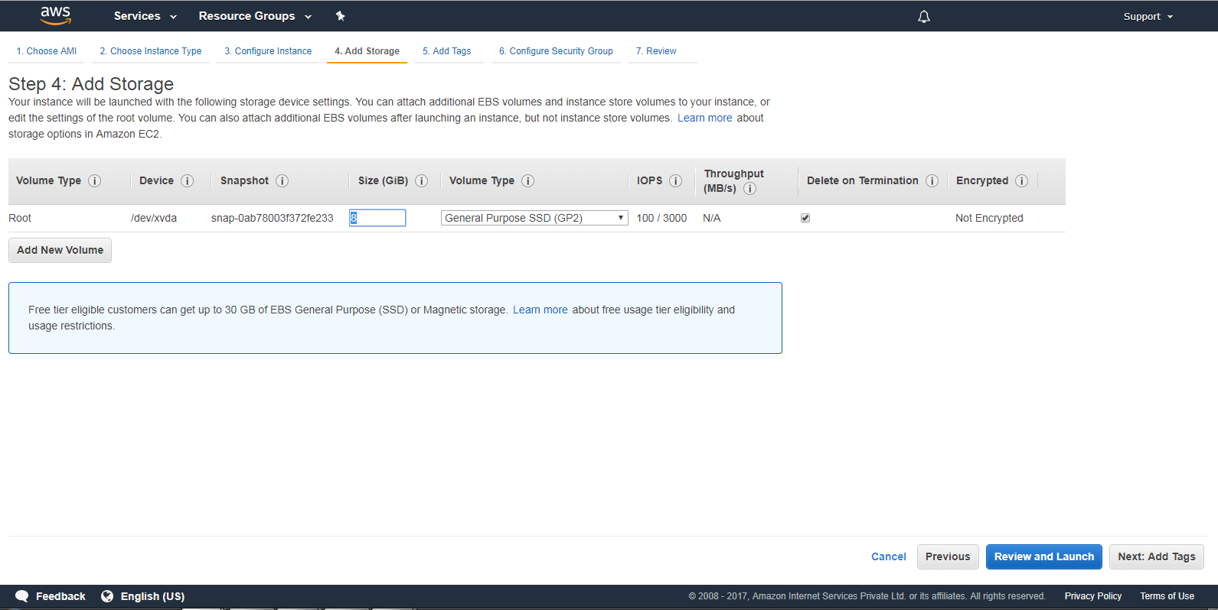Click the Add New Volume button
This screenshot has width=1218, height=610.
[x=60, y=250]
